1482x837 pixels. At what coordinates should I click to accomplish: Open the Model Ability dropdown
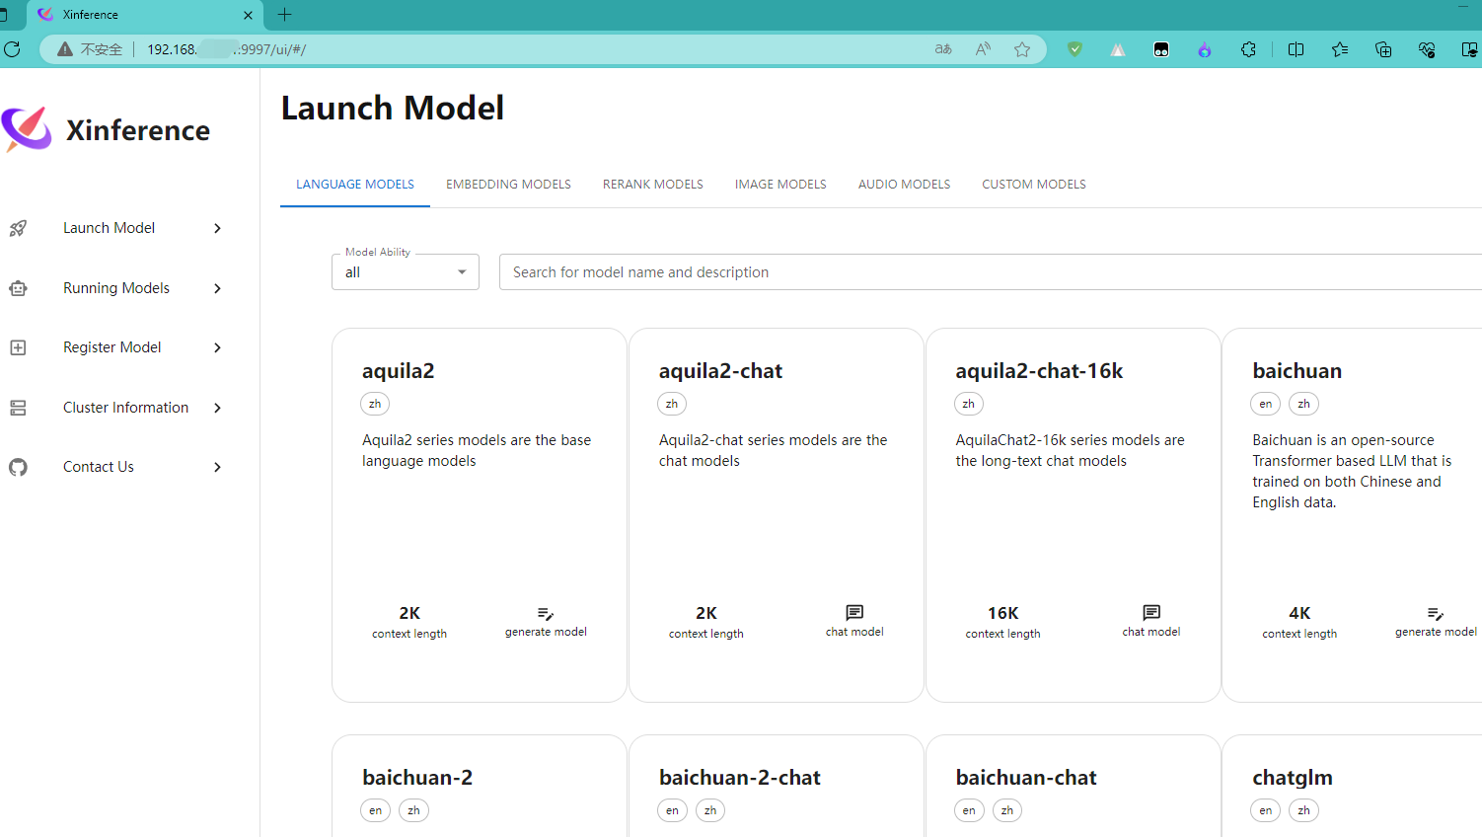coord(406,272)
